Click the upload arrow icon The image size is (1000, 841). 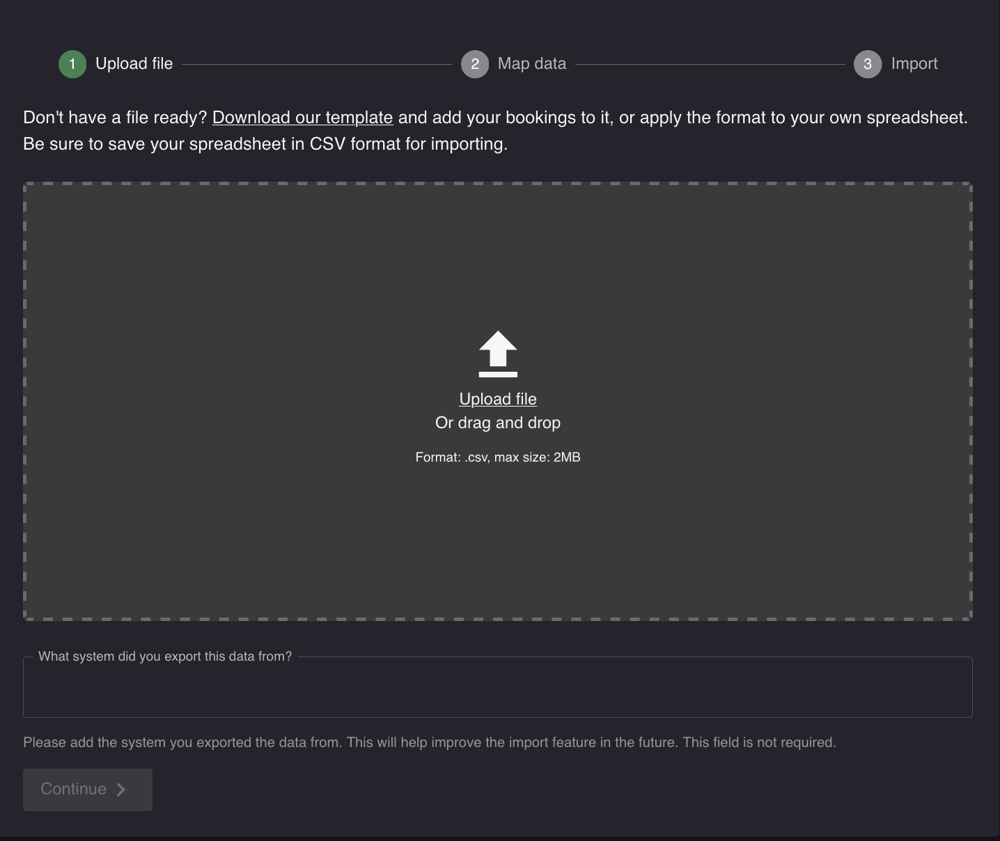click(497, 354)
